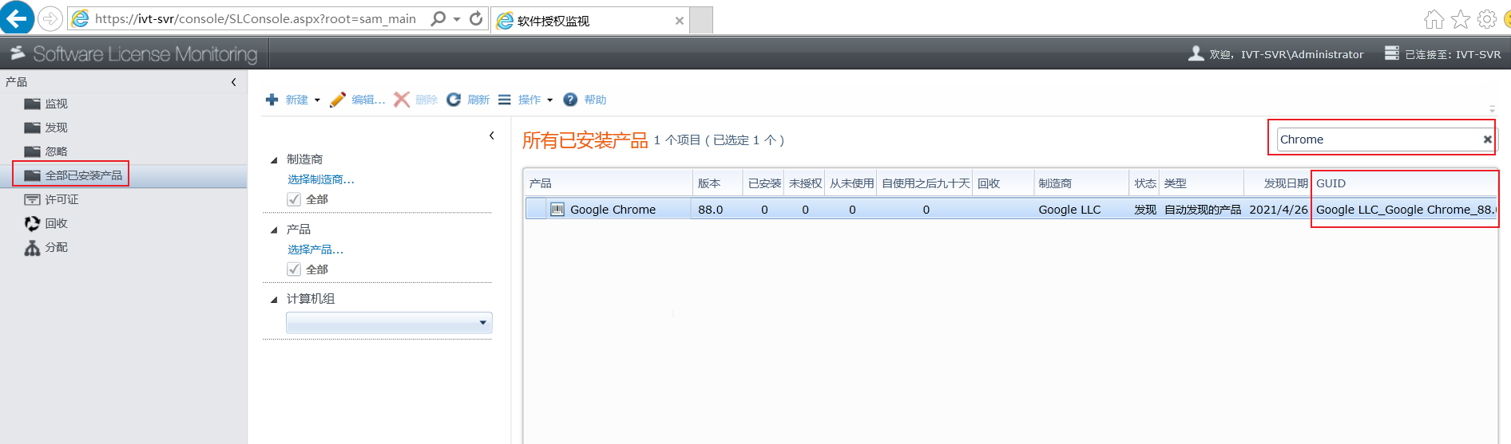Clear the Chrome search text
Image resolution: width=1511 pixels, height=444 pixels.
[x=1488, y=139]
